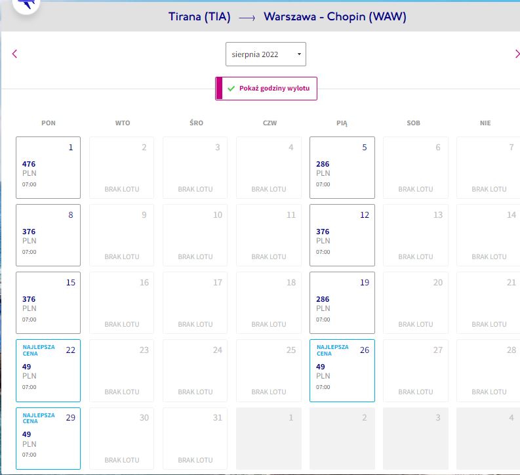Click unavailable August 2 cell
This screenshot has height=475, width=520.
click(x=122, y=167)
